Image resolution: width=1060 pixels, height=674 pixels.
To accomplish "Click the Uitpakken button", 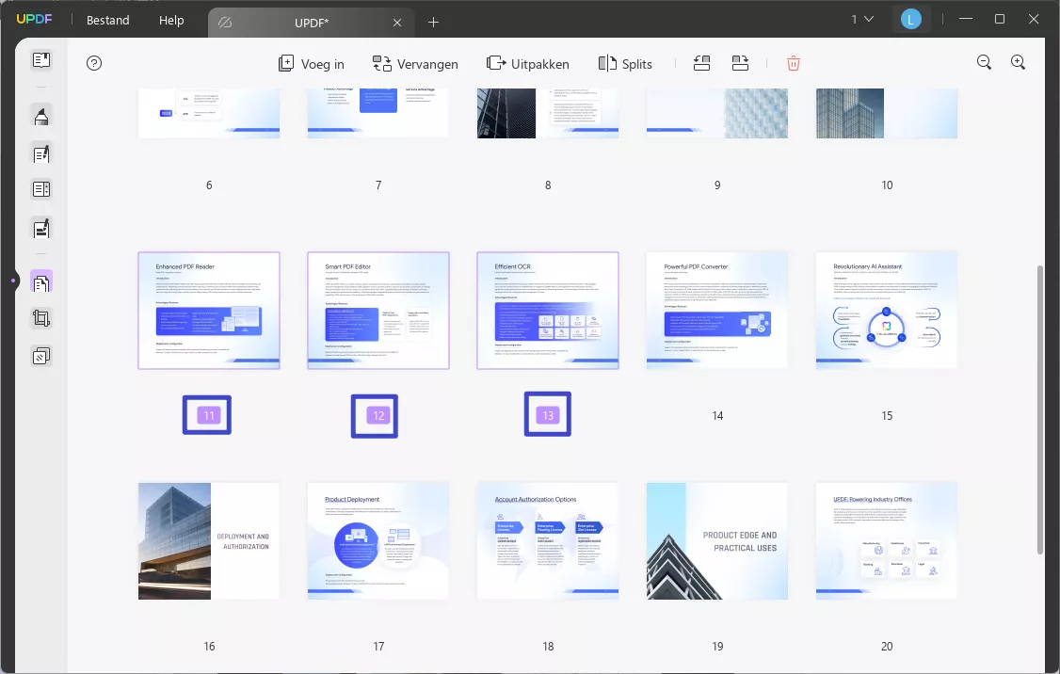I will click(528, 64).
